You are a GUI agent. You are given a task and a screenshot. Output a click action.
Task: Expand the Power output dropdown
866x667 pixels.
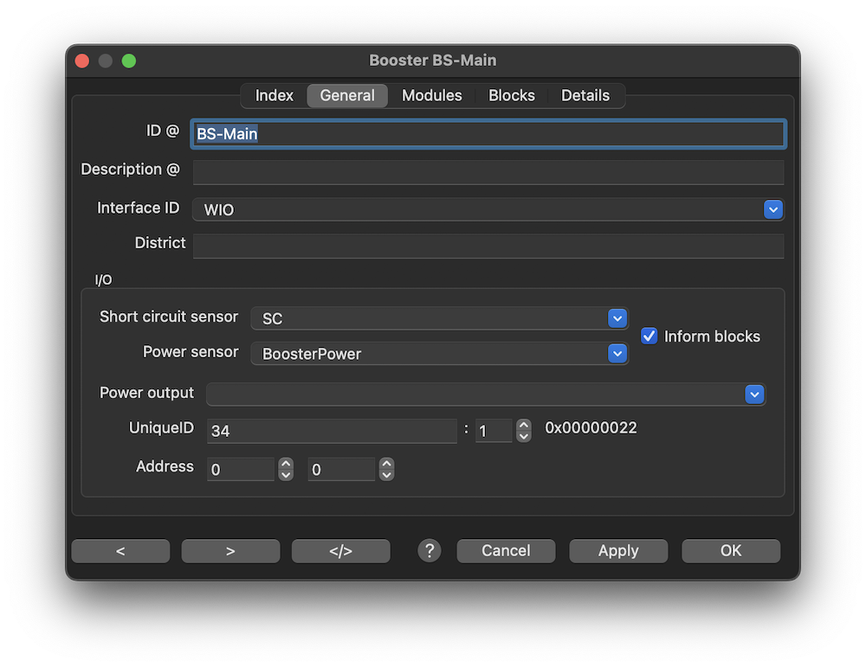[x=754, y=394]
